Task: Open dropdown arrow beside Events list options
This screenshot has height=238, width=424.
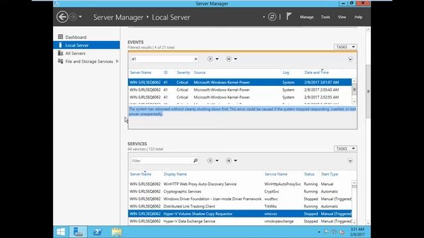Action: coord(217,59)
